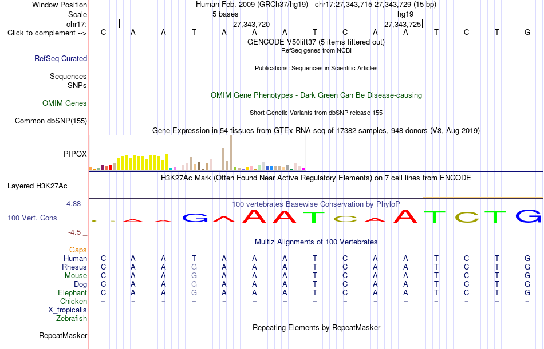Click the Window Position label

pos(60,5)
